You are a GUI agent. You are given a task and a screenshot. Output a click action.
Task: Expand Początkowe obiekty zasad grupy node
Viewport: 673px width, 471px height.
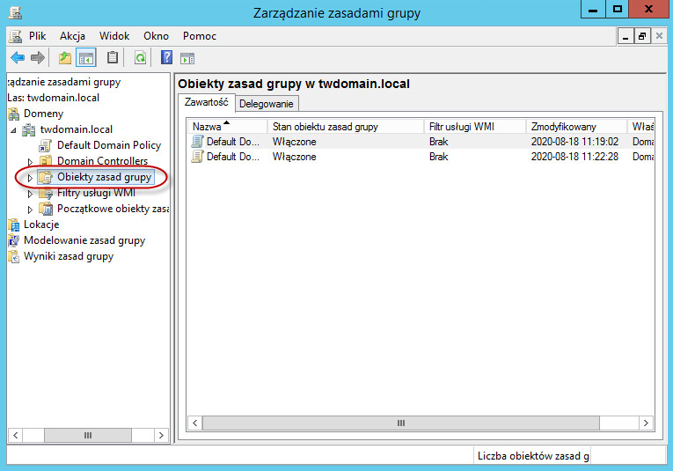click(30, 210)
